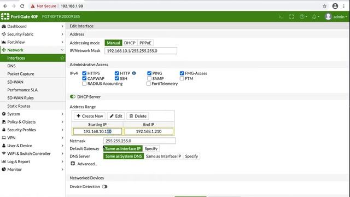
Task: Enable the SNMP checkbox
Action: (149, 78)
